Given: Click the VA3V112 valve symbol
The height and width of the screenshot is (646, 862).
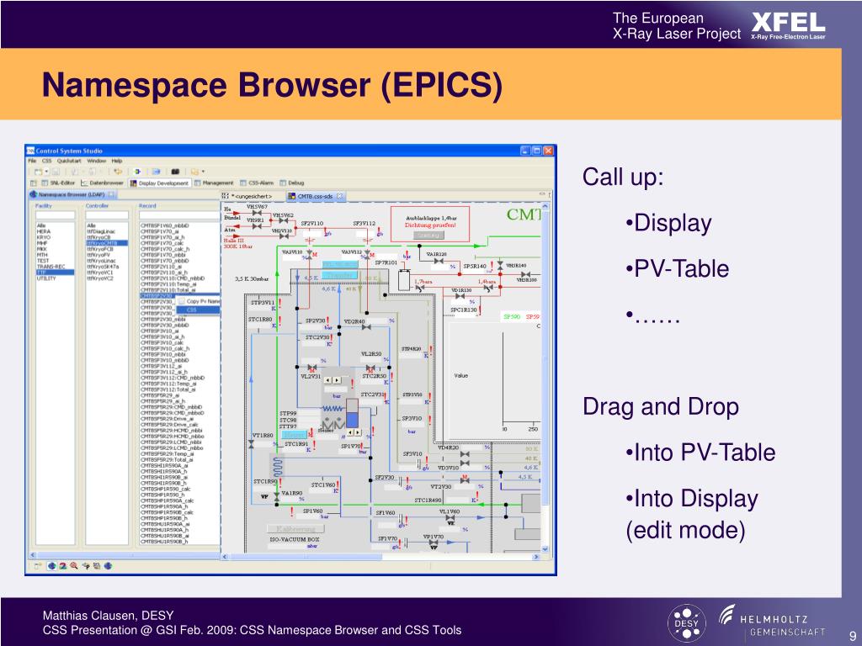Looking at the screenshot, I should (x=367, y=254).
